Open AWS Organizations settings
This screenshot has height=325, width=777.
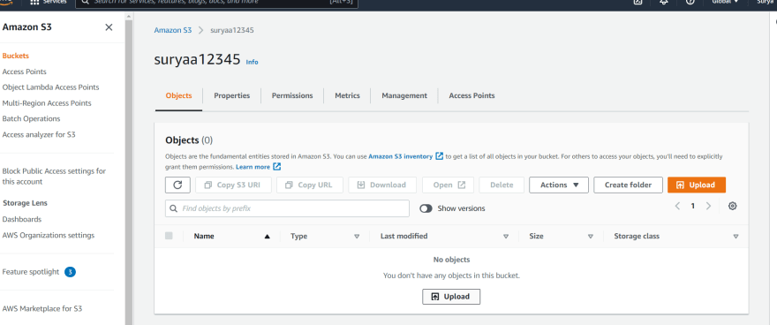(x=48, y=235)
